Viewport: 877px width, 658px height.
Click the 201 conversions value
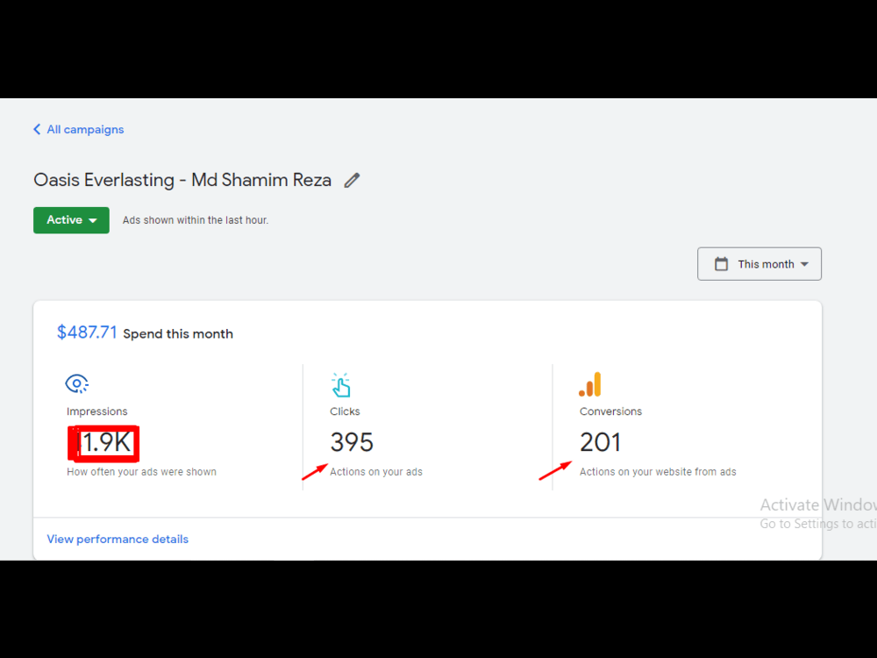(600, 442)
